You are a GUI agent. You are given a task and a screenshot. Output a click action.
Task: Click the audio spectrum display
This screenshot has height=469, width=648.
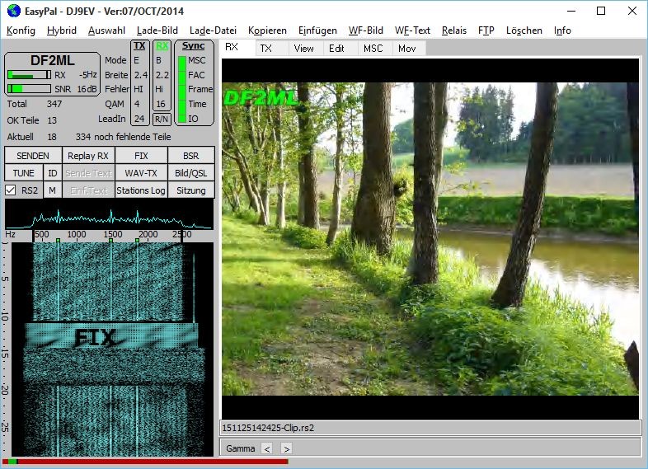tap(109, 214)
